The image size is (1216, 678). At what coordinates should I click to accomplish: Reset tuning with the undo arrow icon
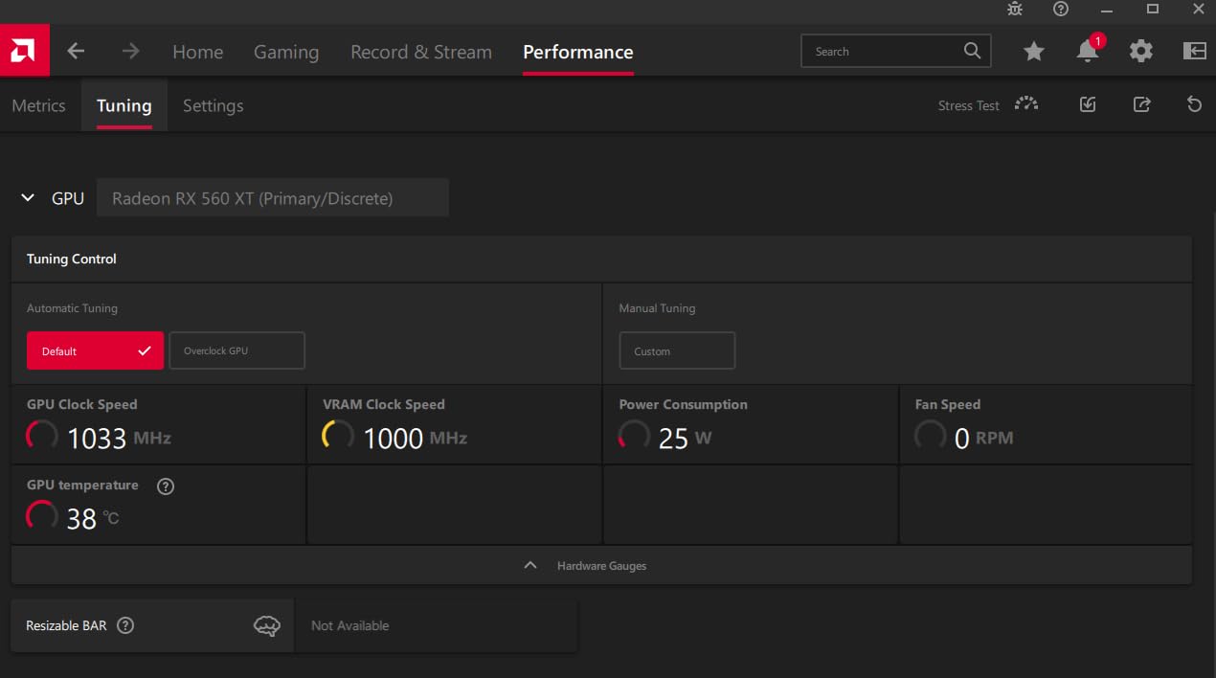pyautogui.click(x=1194, y=105)
